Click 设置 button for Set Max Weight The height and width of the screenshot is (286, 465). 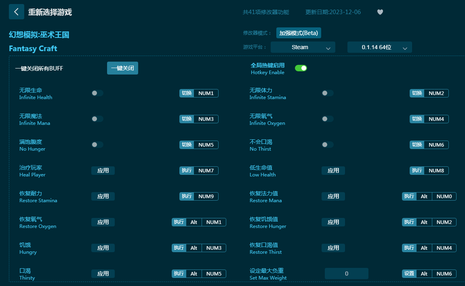[x=409, y=274]
